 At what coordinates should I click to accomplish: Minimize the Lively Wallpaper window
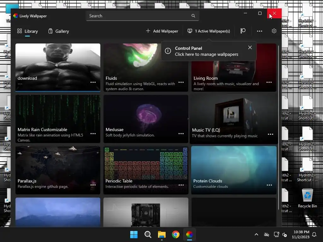point(245,13)
